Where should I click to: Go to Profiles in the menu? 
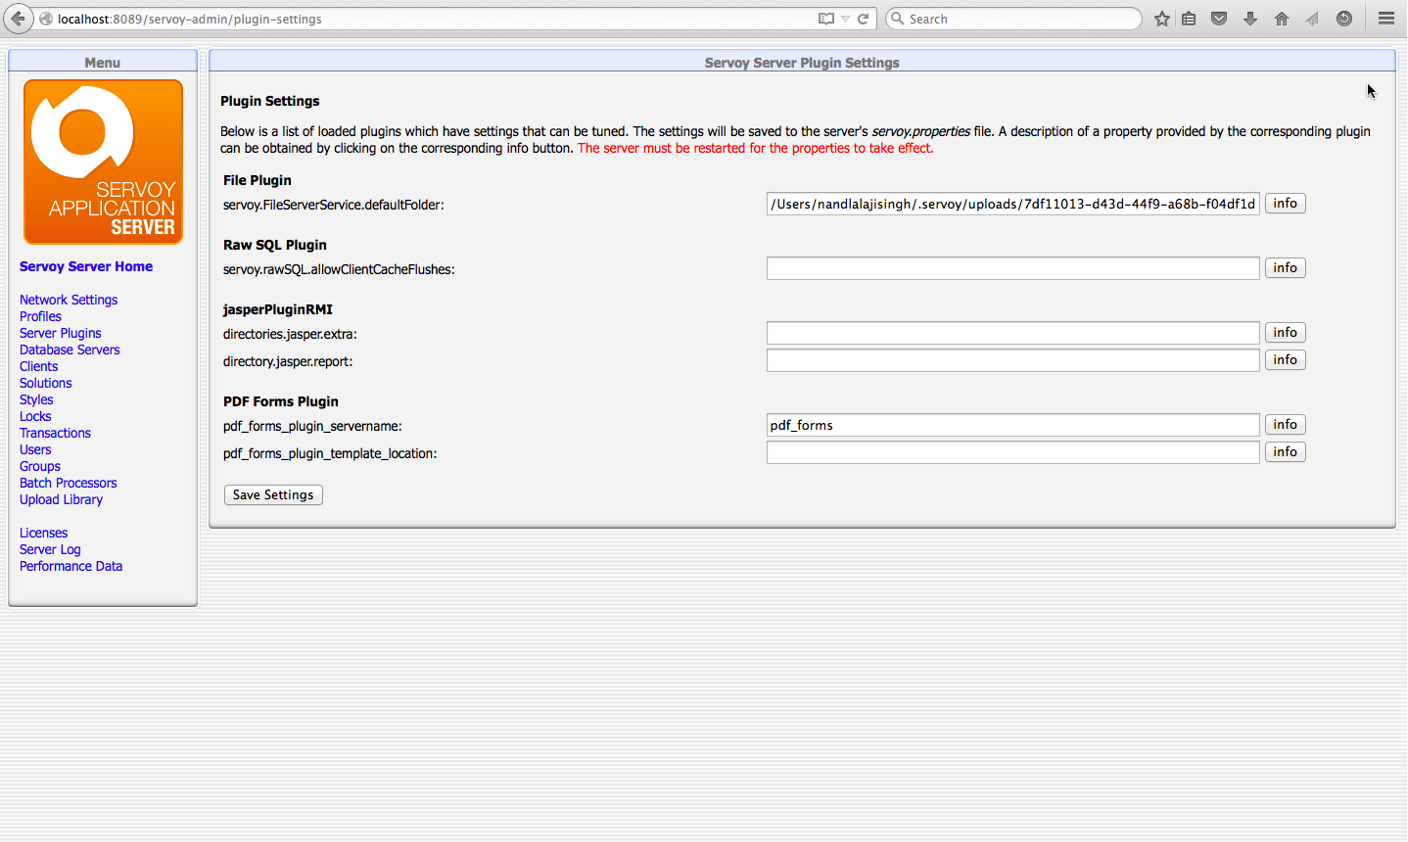40,316
